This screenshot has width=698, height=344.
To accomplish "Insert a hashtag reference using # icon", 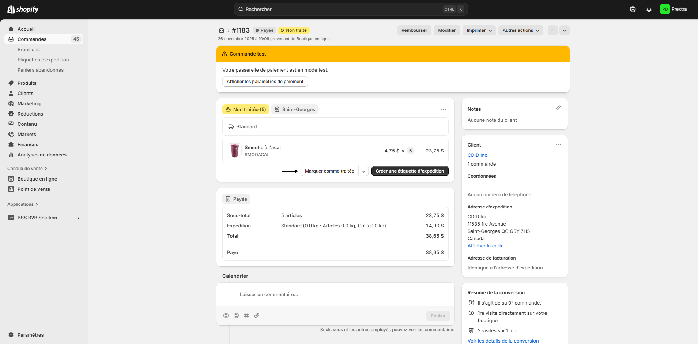I will [246, 315].
